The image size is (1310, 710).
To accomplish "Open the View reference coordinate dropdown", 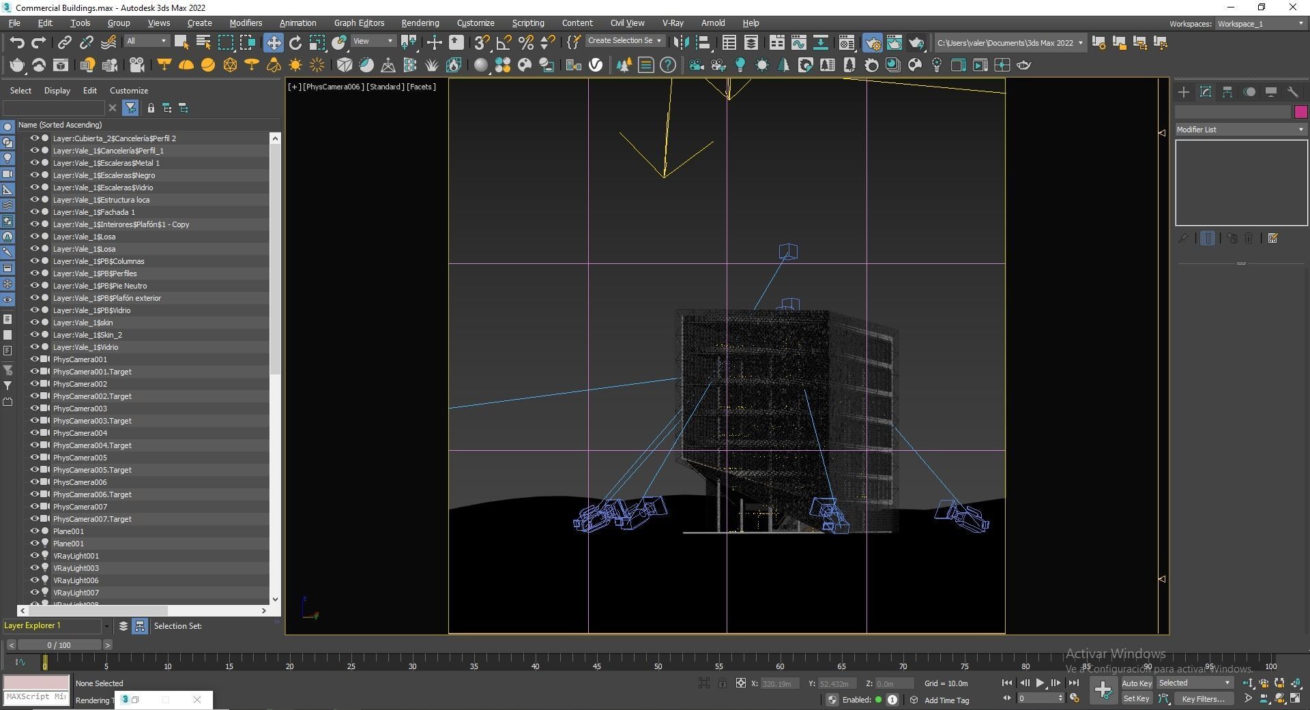I will coord(373,42).
